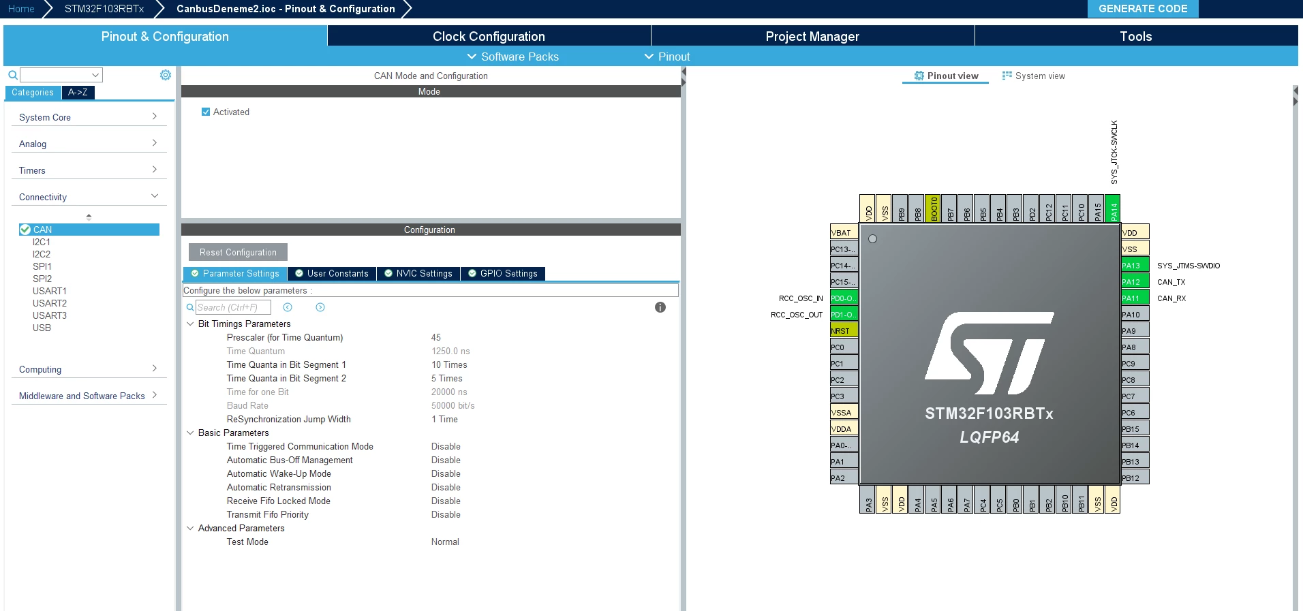Expand Middleware and Software Packs category
The image size is (1303, 611).
[x=89, y=396]
